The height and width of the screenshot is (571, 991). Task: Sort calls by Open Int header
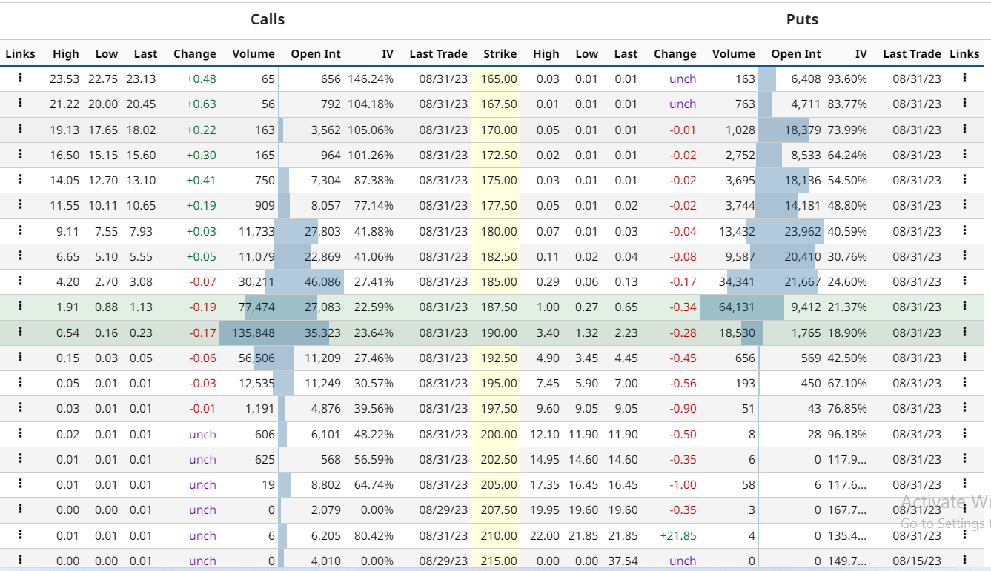pos(316,53)
